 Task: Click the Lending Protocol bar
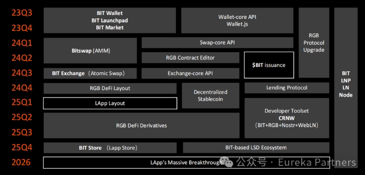tap(287, 88)
